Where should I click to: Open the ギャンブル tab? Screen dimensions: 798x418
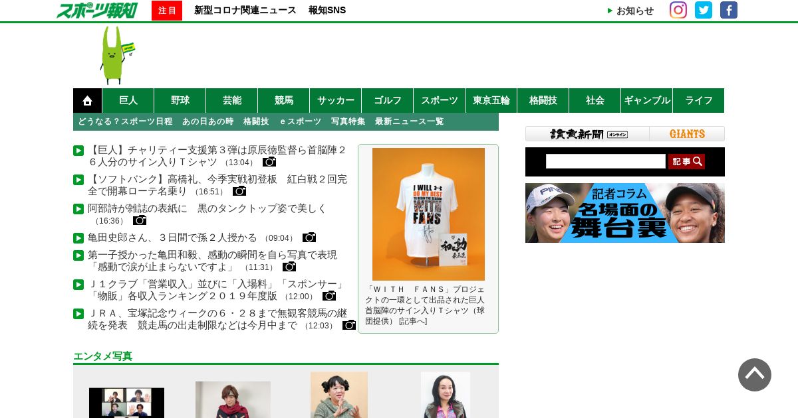tap(647, 100)
